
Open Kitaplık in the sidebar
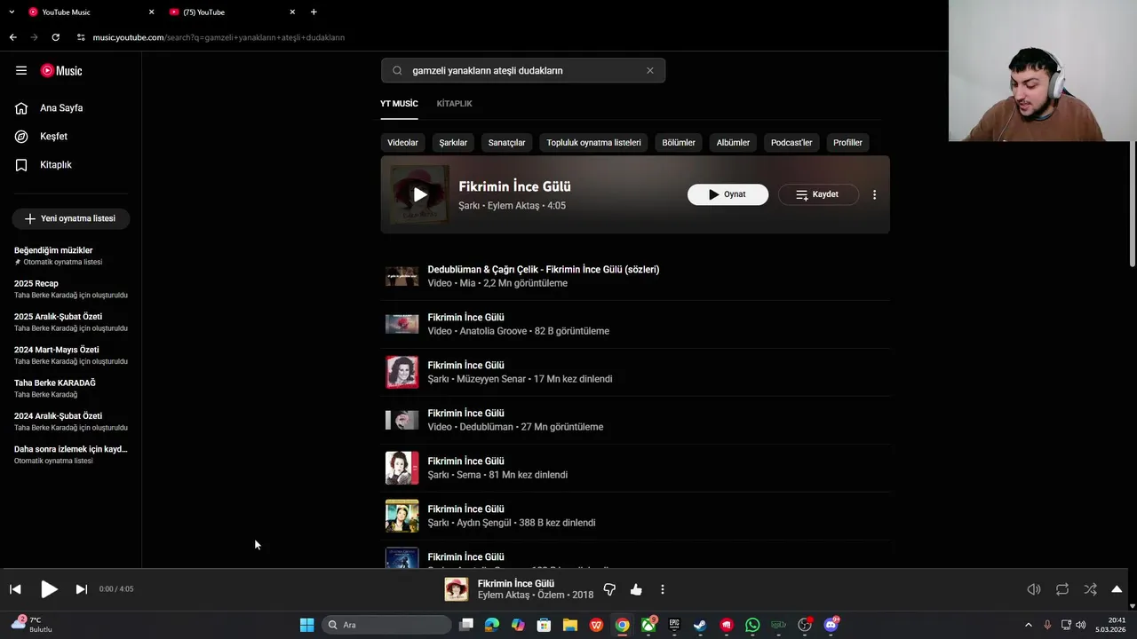(71, 165)
